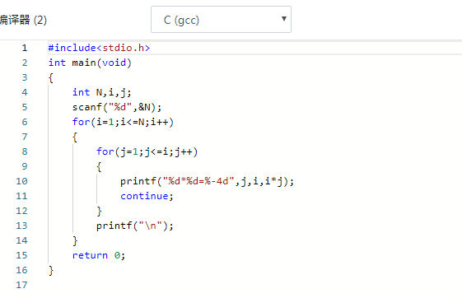Image resolution: width=462 pixels, height=298 pixels.
Task: Click line number 12 in gutter
Action: coord(21,211)
